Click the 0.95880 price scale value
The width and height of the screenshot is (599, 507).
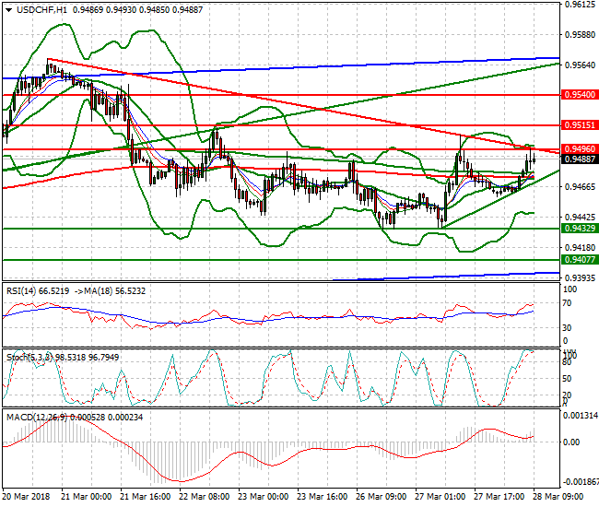pyautogui.click(x=580, y=35)
